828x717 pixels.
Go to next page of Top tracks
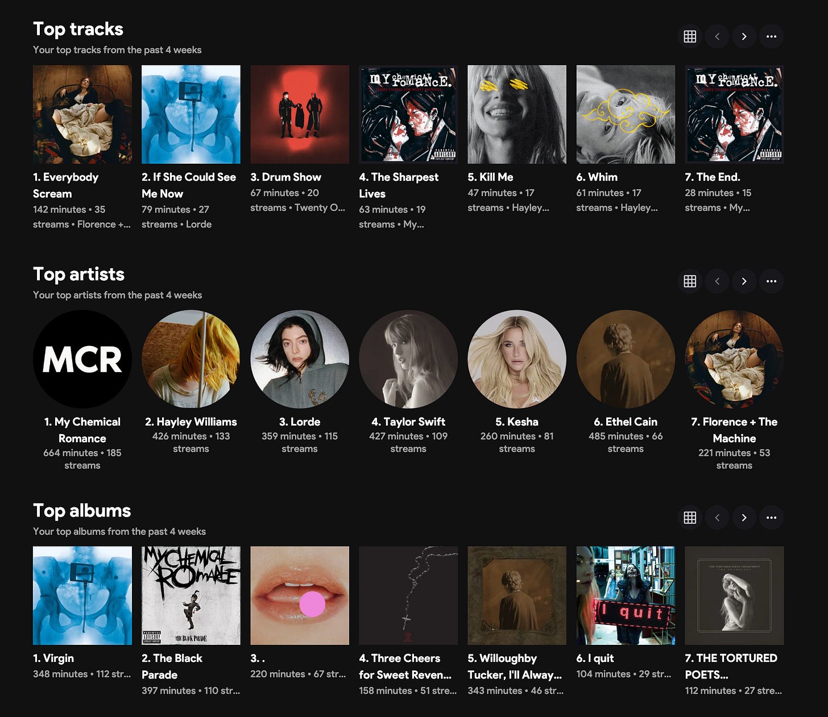744,36
